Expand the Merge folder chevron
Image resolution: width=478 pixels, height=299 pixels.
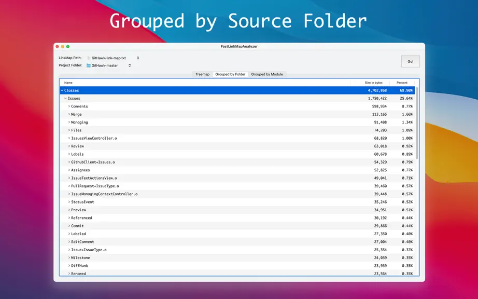(69, 114)
